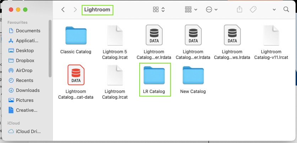
Task: Show Recents in the sidebar
Action: (x=24, y=81)
